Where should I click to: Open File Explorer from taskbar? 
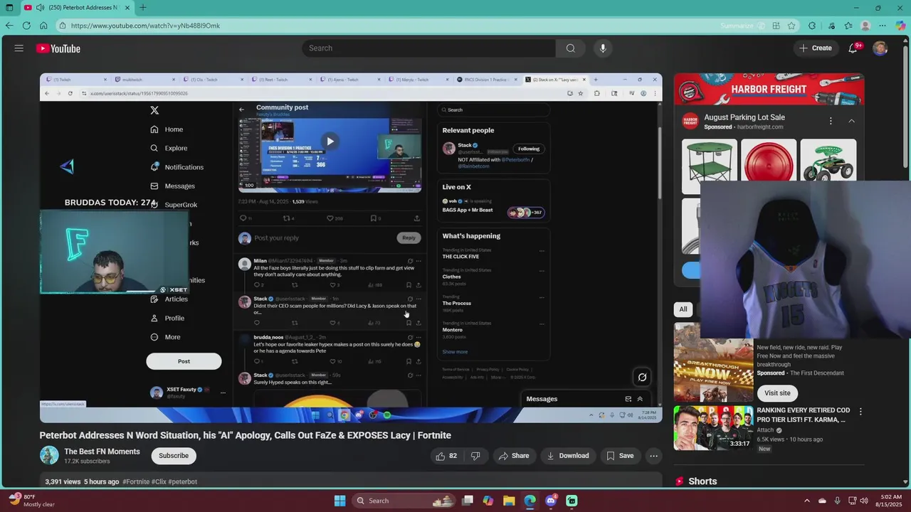tap(509, 501)
